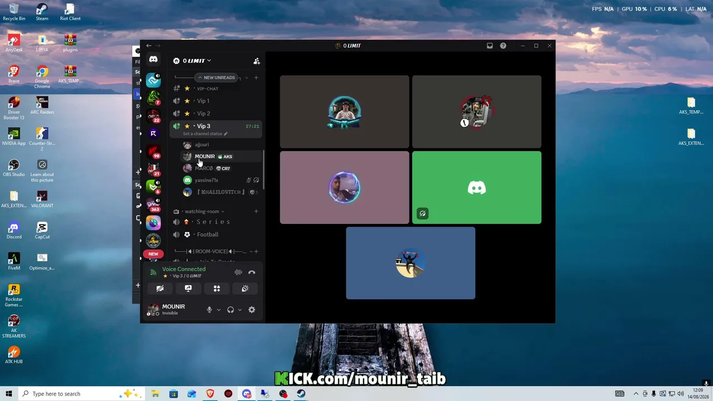Open the soundboard panel

coord(245,288)
